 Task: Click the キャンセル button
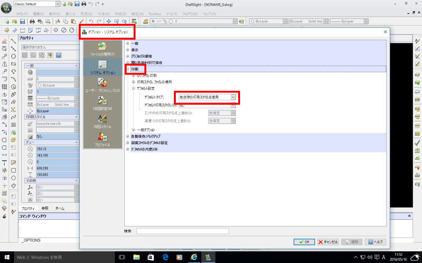[328, 242]
